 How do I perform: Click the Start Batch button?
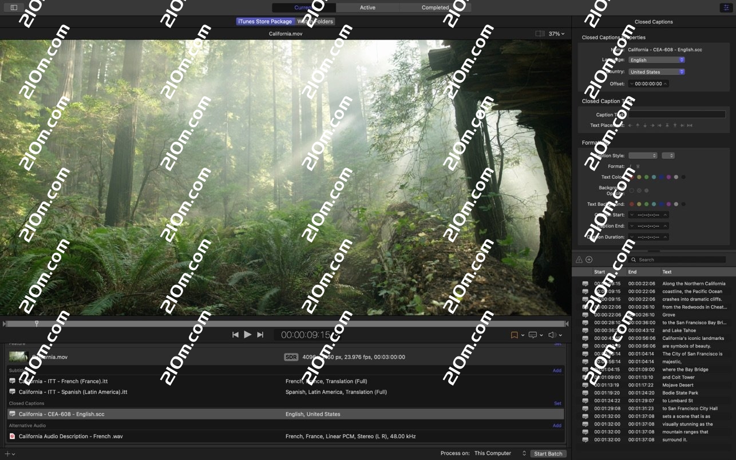click(548, 454)
